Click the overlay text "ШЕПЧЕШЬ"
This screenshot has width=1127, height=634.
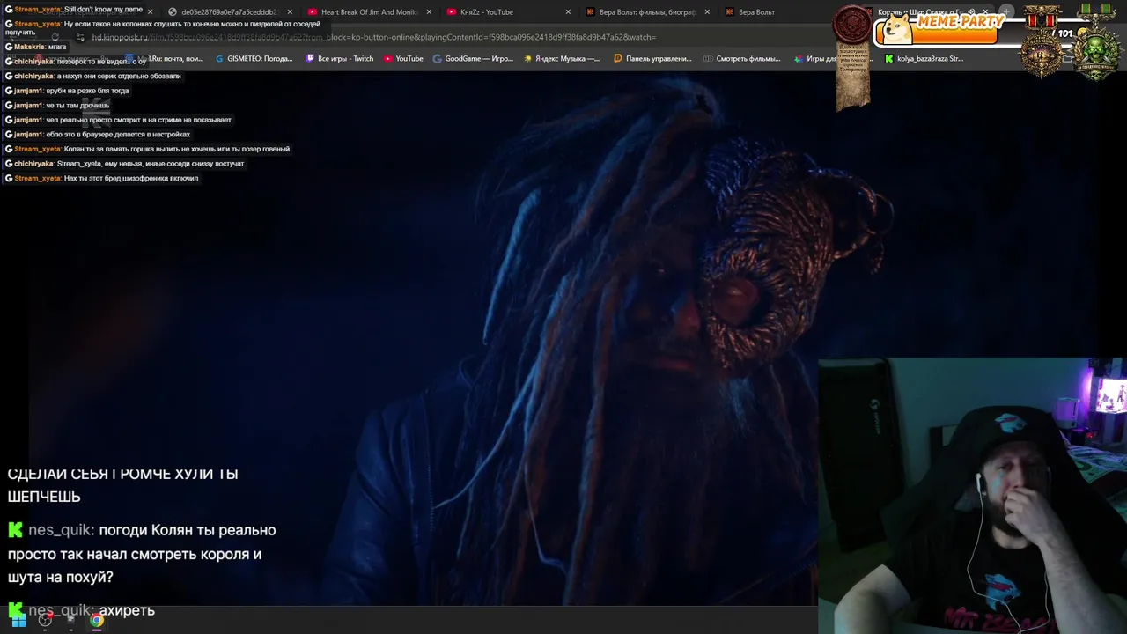(44, 497)
